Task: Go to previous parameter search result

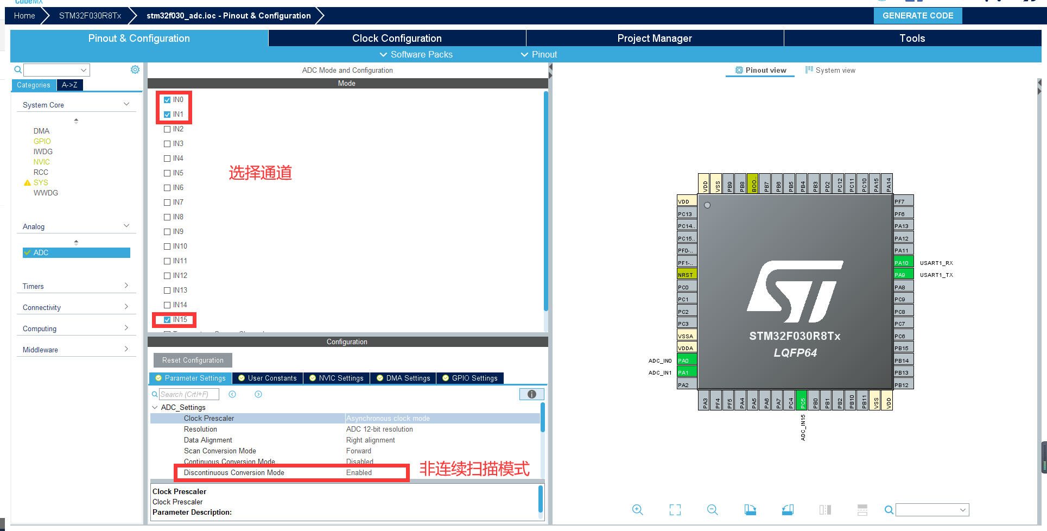Action: (232, 394)
